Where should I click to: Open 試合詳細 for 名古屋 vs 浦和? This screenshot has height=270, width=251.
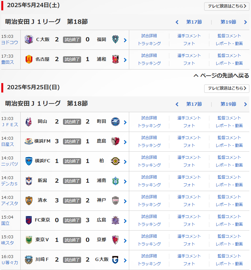click(x=149, y=56)
